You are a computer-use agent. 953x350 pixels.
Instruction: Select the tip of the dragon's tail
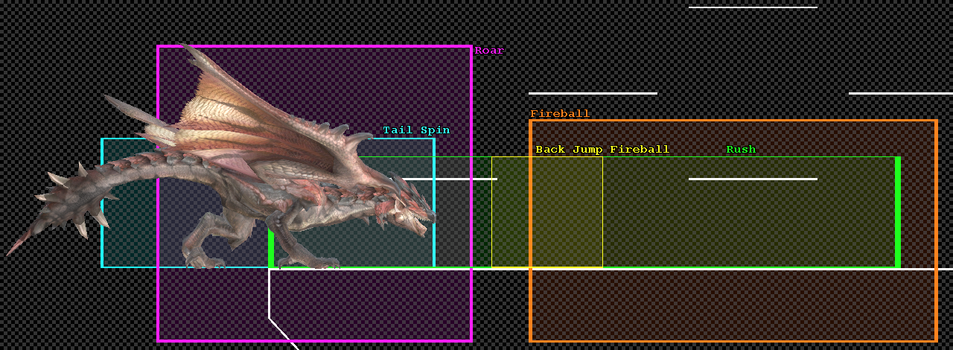(12, 252)
